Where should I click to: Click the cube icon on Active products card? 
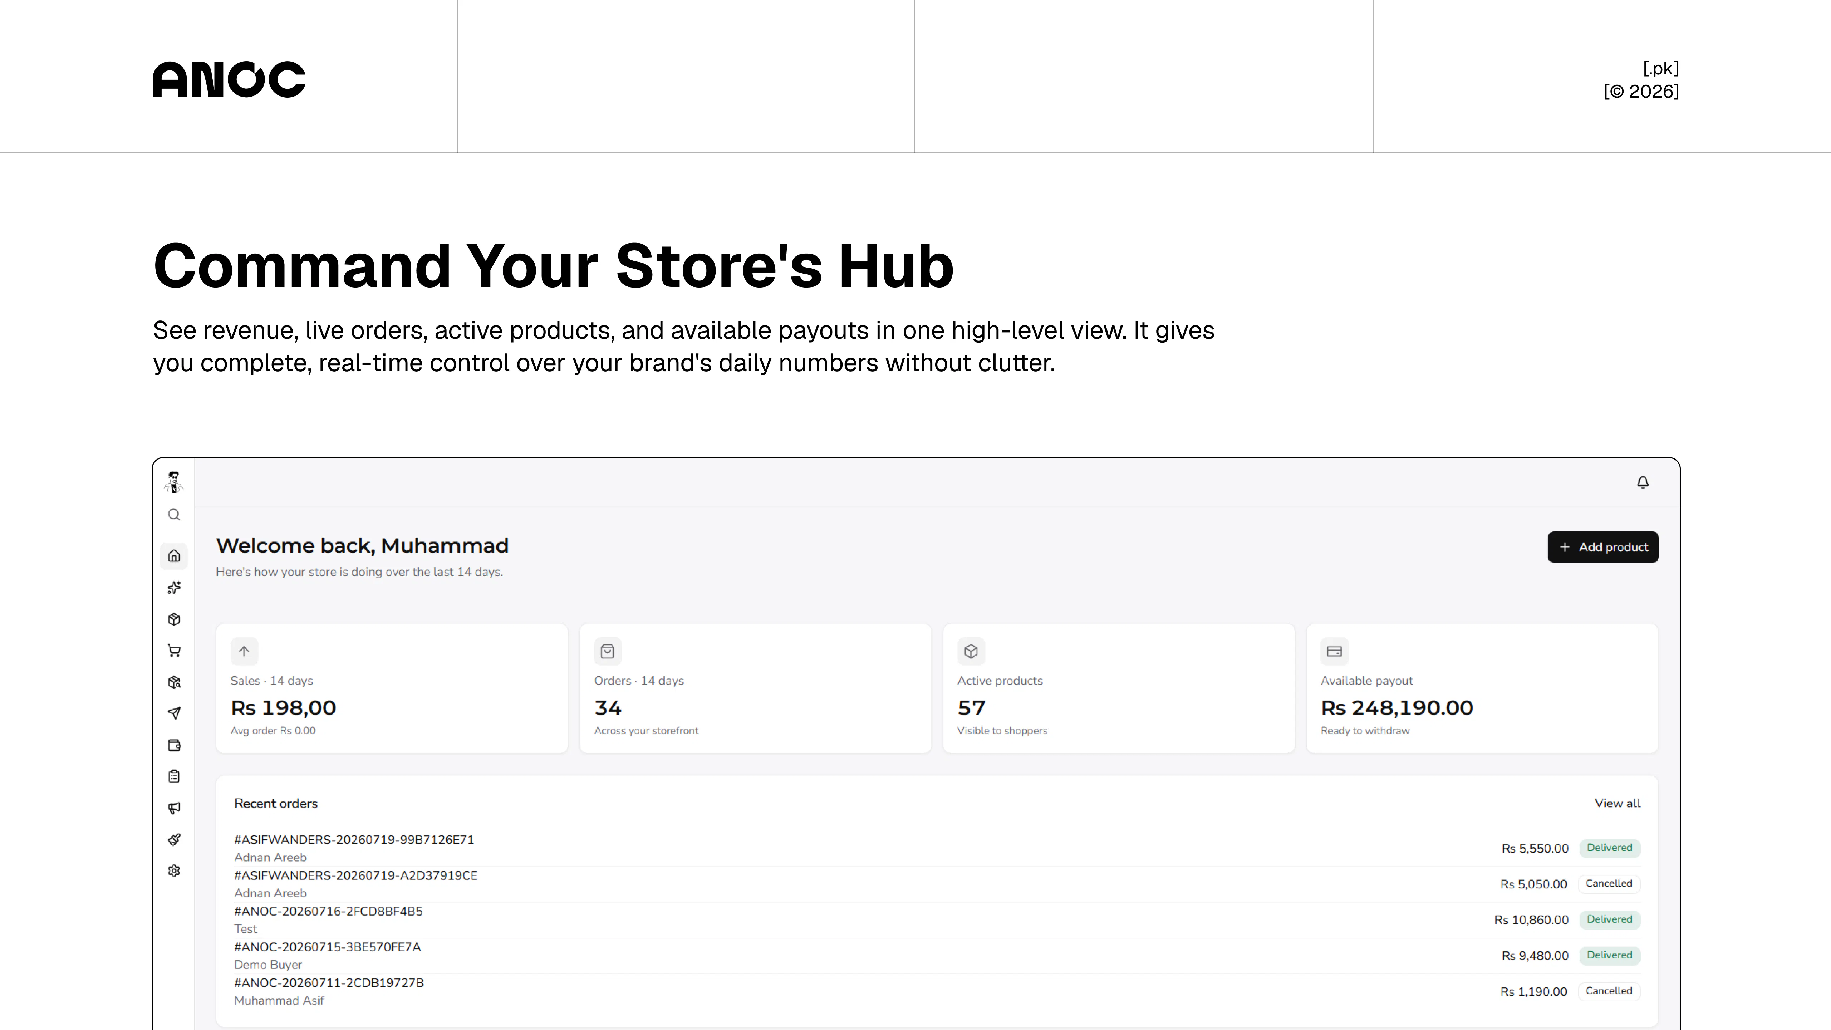coord(971,651)
